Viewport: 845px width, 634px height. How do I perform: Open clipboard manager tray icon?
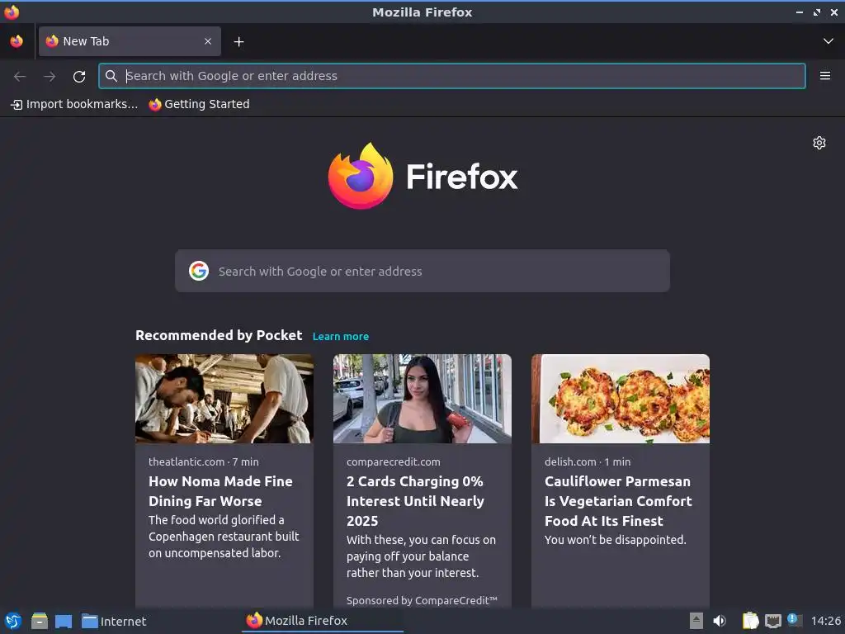(750, 621)
